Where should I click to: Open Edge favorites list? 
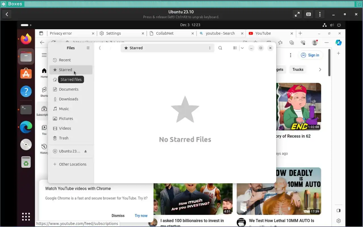pos(280,43)
